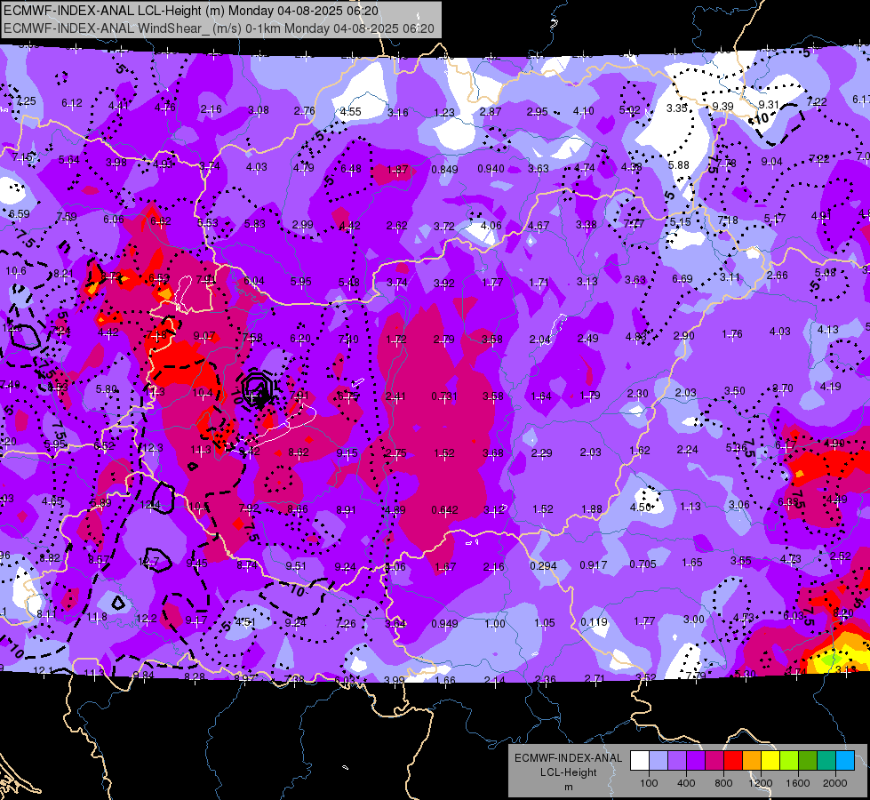Click the wind shear value 0.849
The image size is (870, 800).
(444, 169)
